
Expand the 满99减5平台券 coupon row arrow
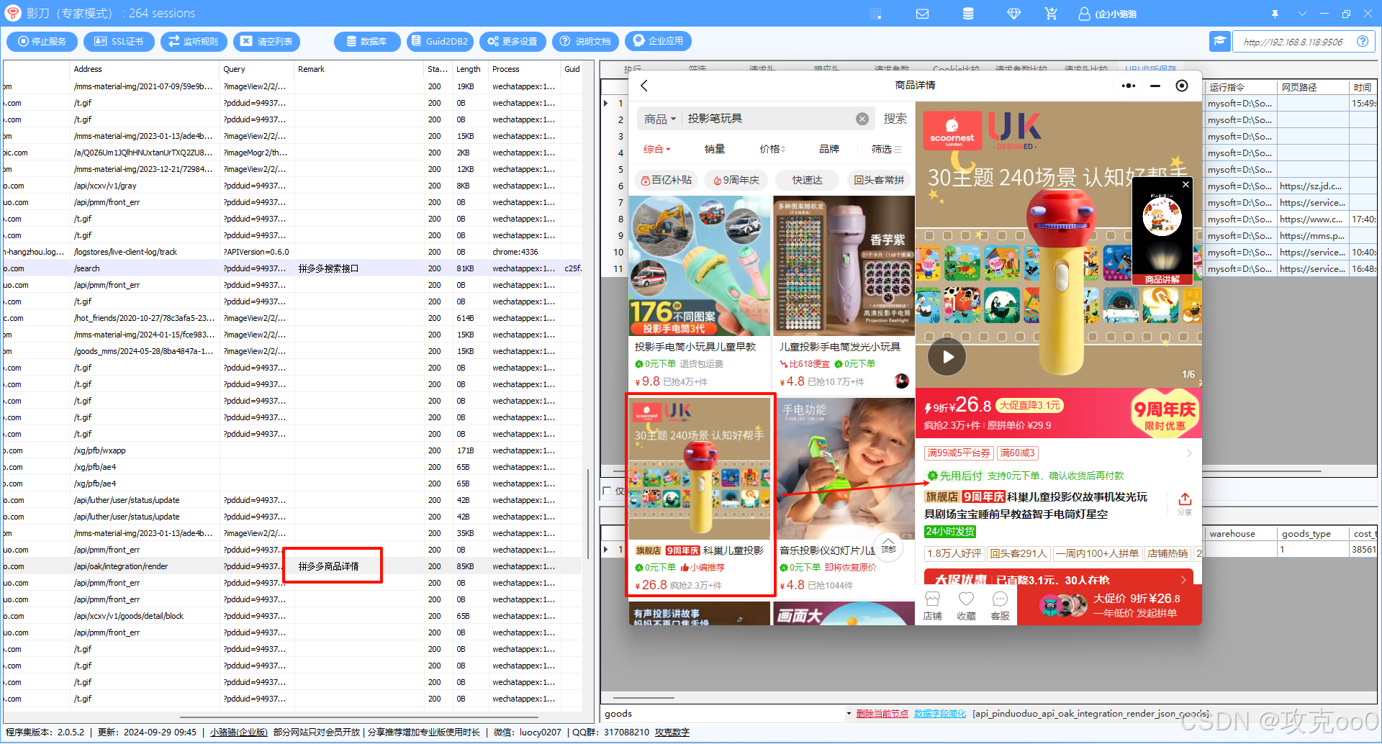point(1189,453)
